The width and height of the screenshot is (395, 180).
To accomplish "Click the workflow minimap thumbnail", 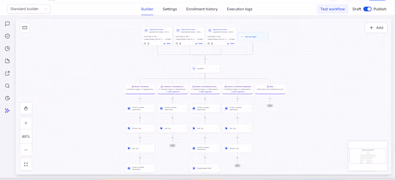I will point(367,156).
